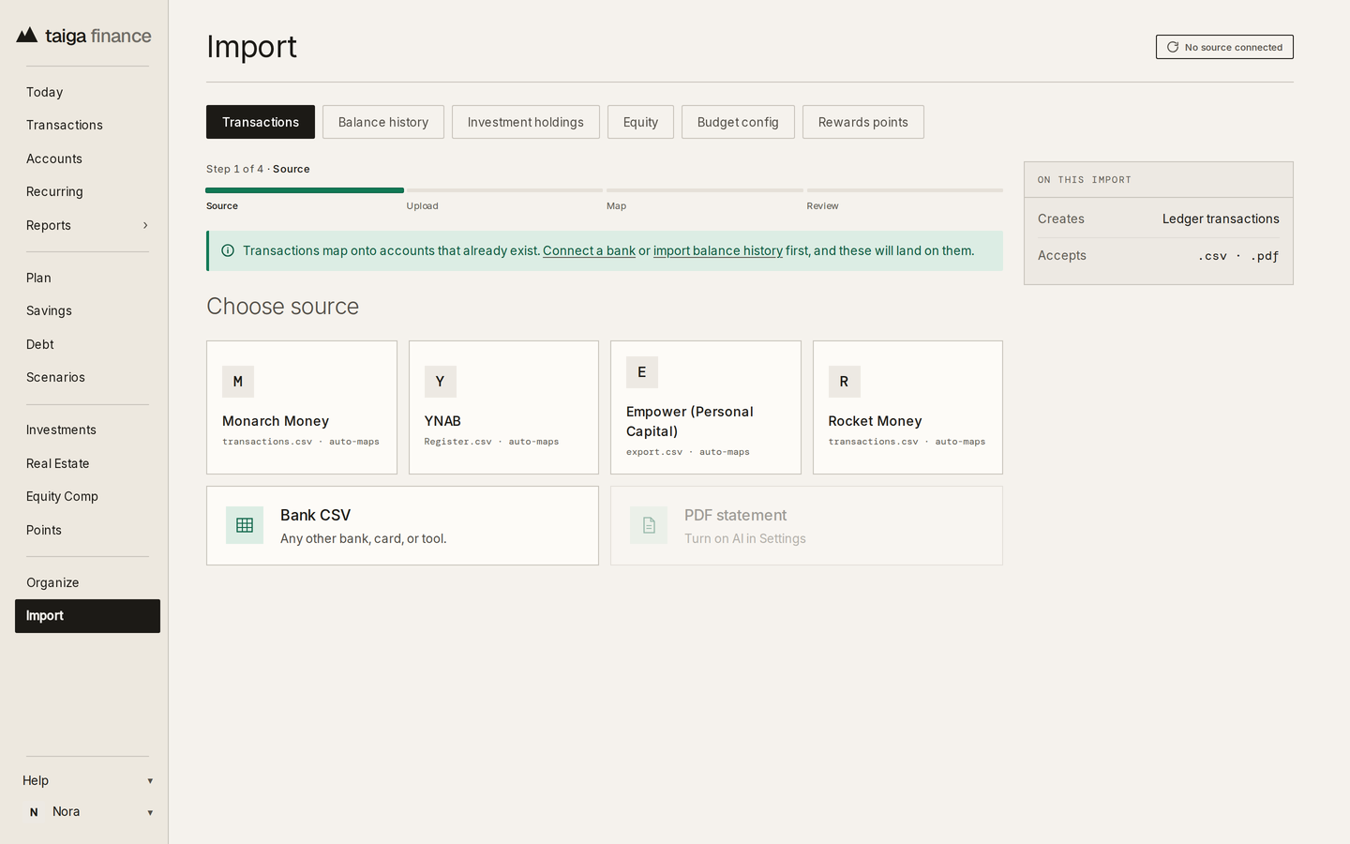Open the Accounts page

pyautogui.click(x=87, y=158)
